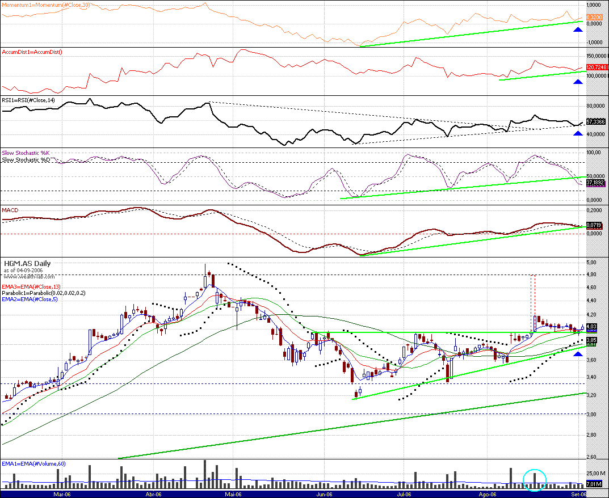Screen dimensions: 609x498
Task: Click the Ago-06 date axis label
Action: (488, 494)
